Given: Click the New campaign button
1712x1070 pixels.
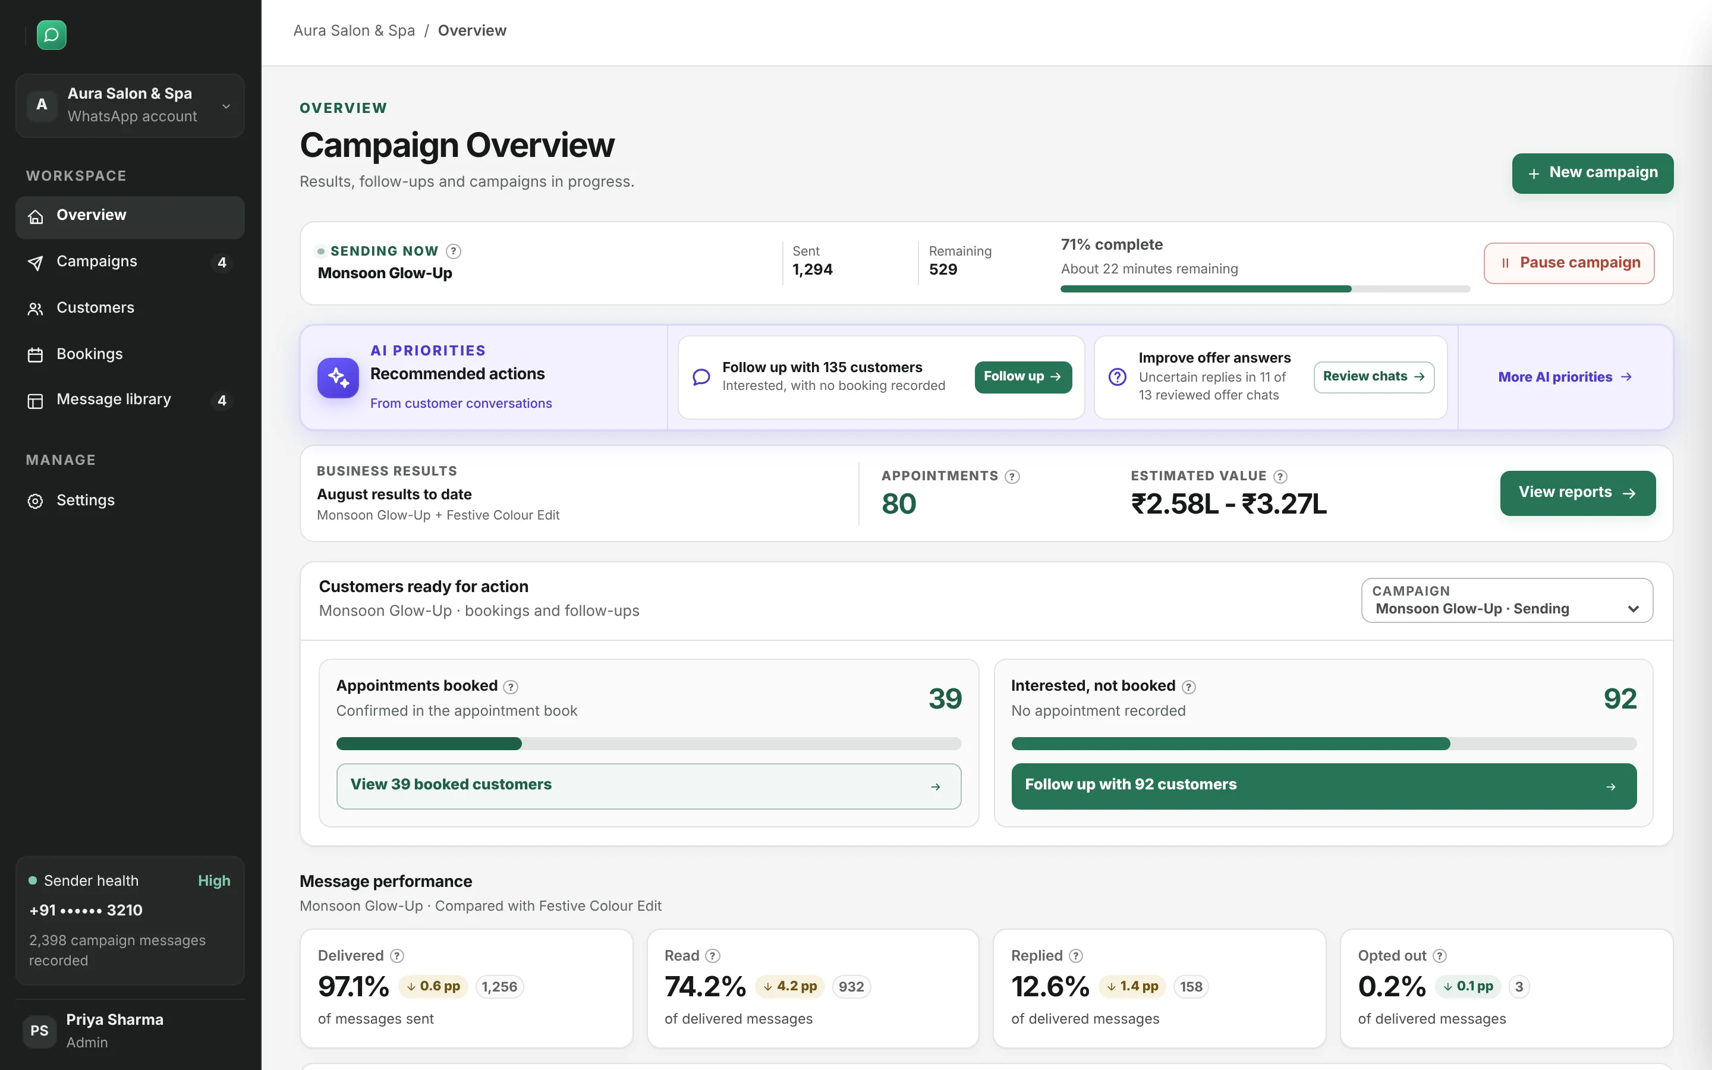Looking at the screenshot, I should (1593, 174).
